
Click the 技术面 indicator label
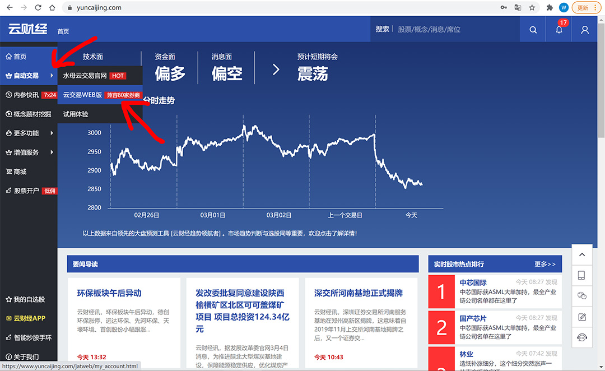click(92, 57)
